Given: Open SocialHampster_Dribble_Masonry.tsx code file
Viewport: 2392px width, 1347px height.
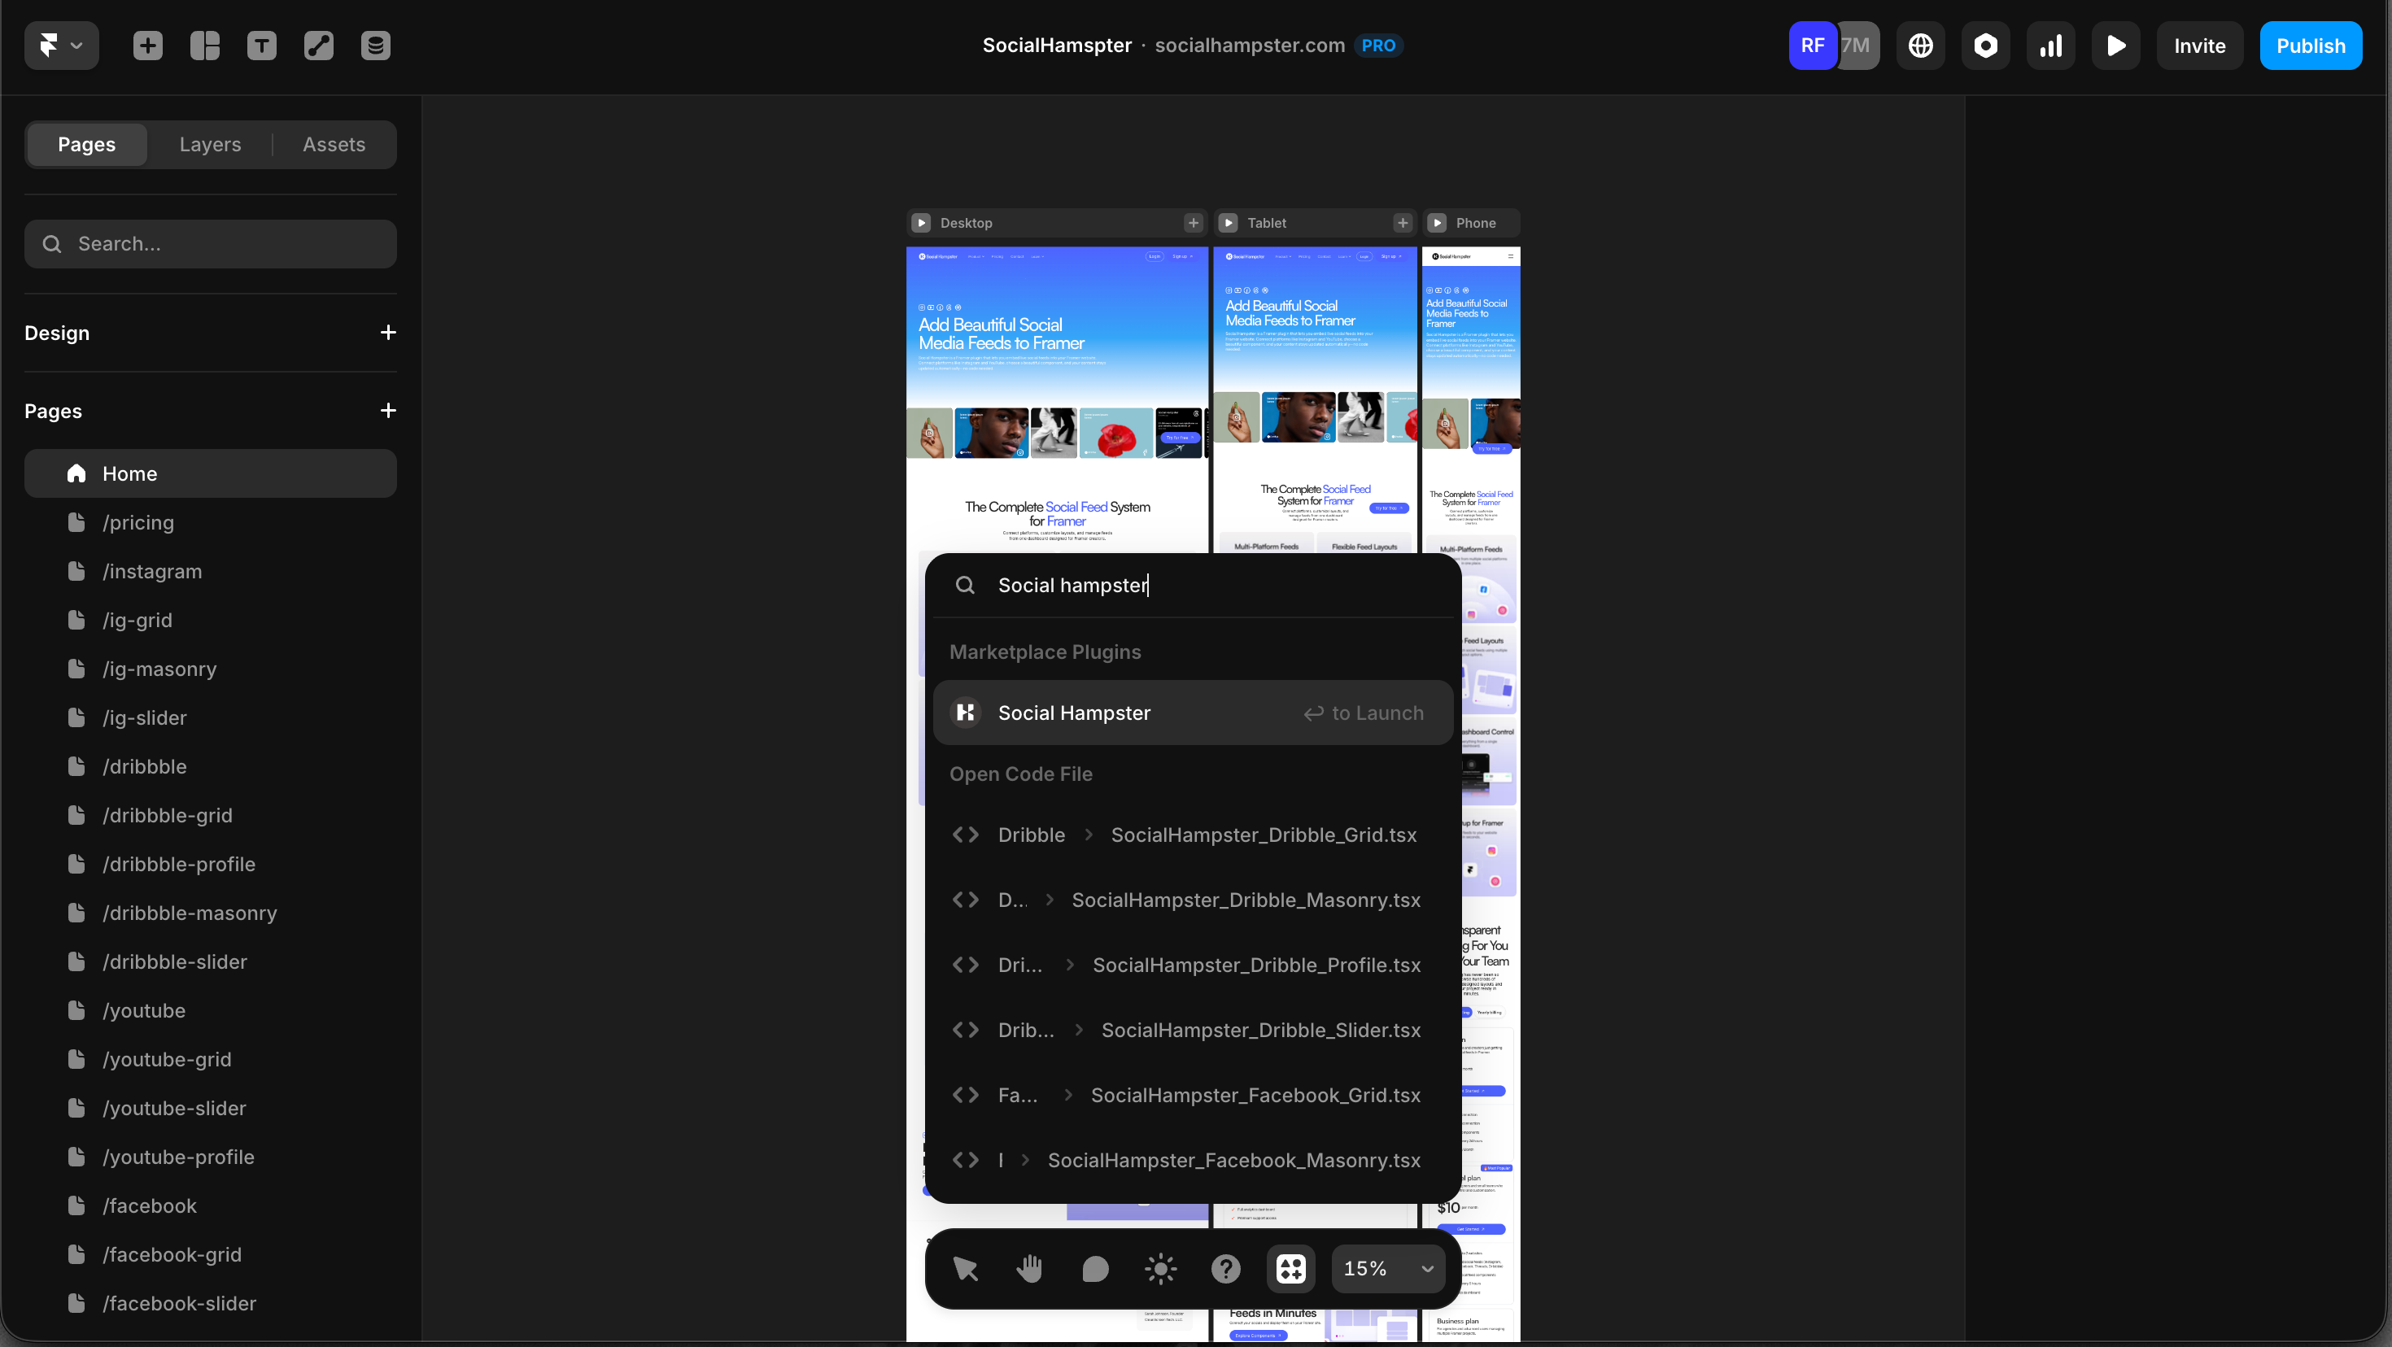Looking at the screenshot, I should coord(1194,900).
